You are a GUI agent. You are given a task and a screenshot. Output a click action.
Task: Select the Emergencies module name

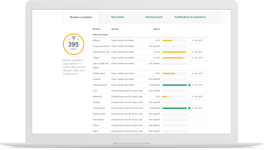tap(99, 108)
